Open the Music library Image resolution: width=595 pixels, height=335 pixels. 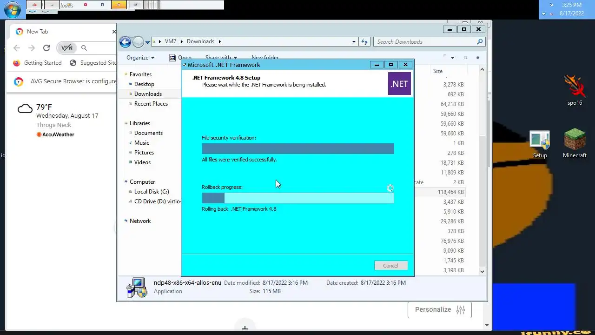point(142,143)
